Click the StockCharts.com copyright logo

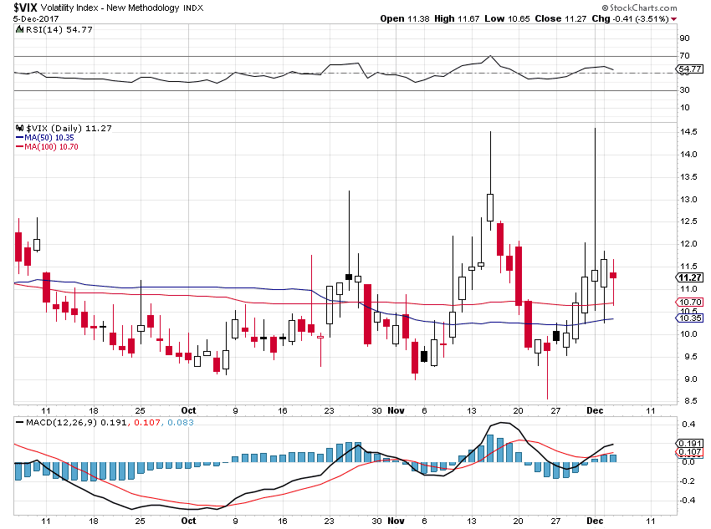(639, 8)
